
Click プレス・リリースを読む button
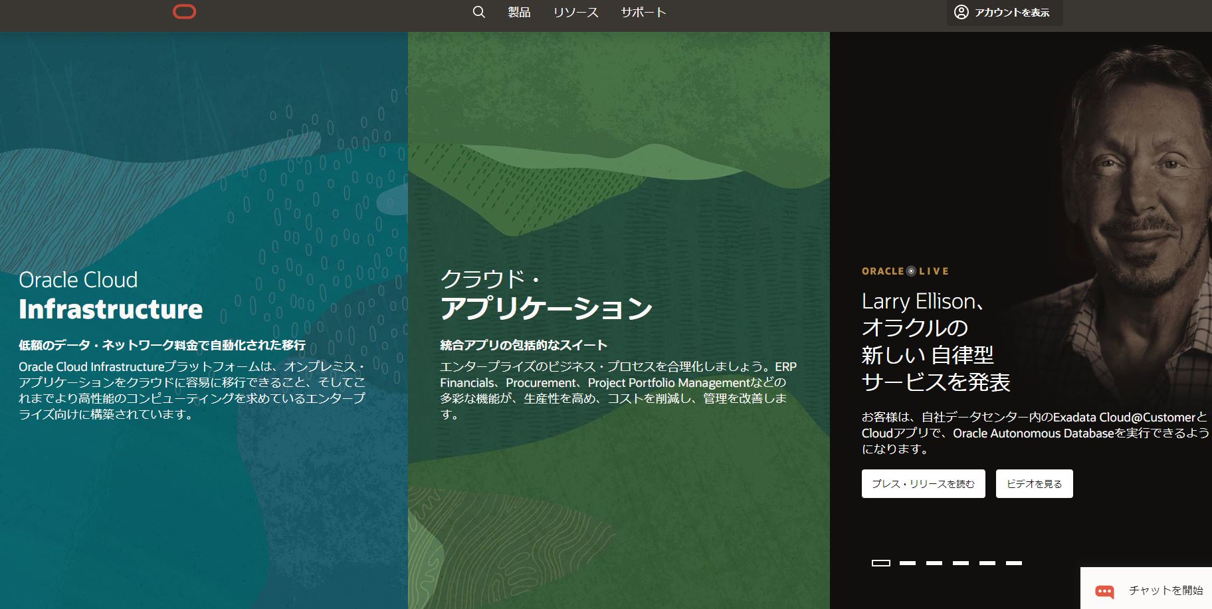coord(923,483)
